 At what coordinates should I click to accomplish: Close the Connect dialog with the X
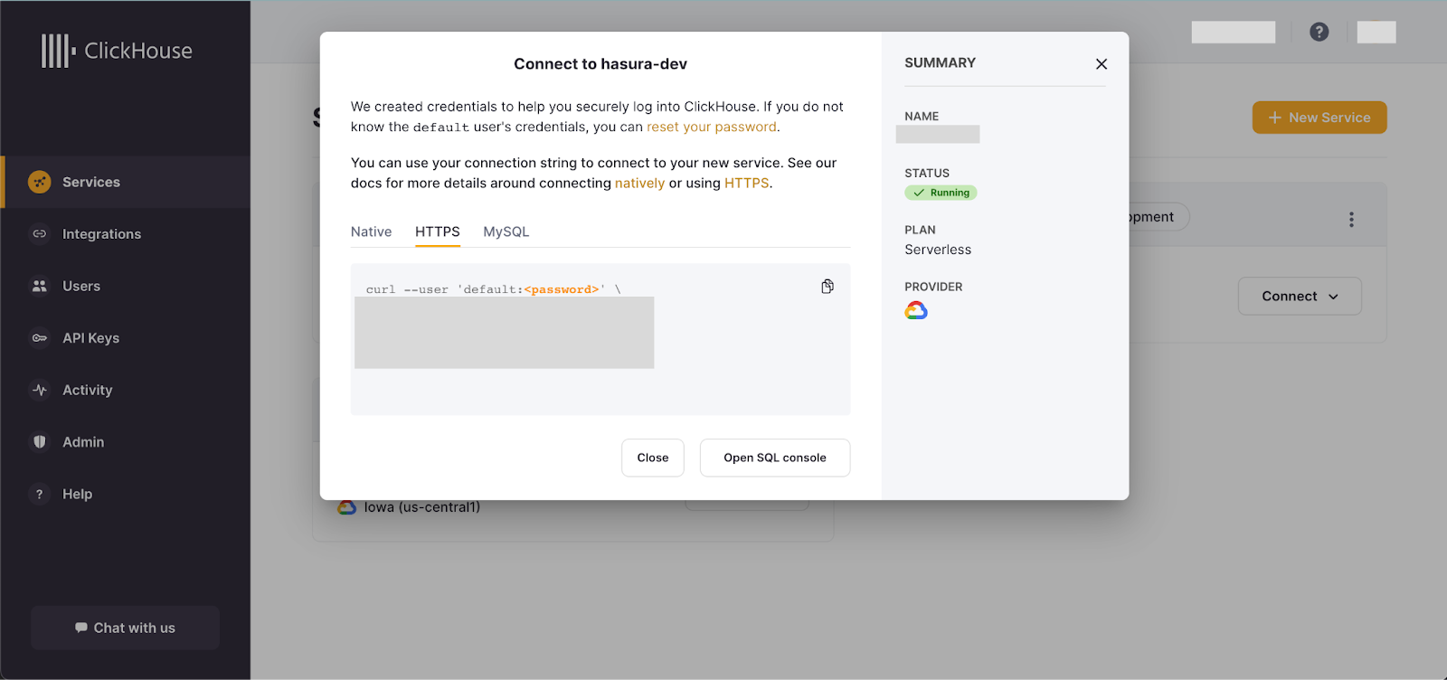tap(1102, 64)
